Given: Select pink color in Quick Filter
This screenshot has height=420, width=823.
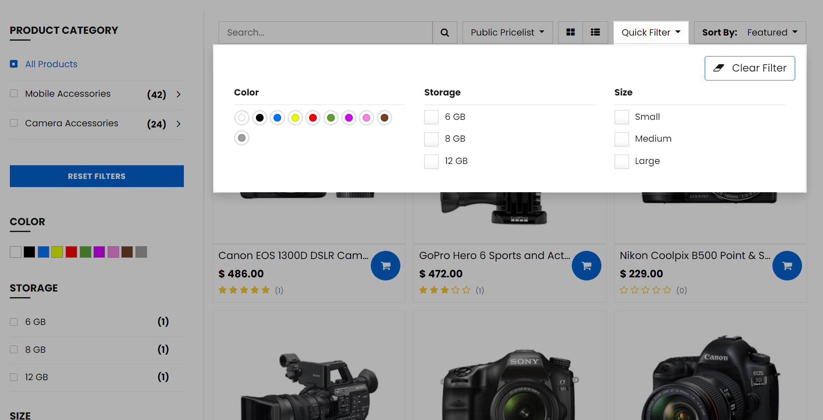Looking at the screenshot, I should pyautogui.click(x=366, y=117).
